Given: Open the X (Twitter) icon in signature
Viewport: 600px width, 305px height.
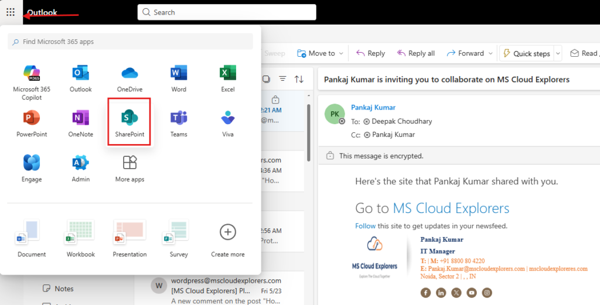Looking at the screenshot, I should pyautogui.click(x=456, y=293).
